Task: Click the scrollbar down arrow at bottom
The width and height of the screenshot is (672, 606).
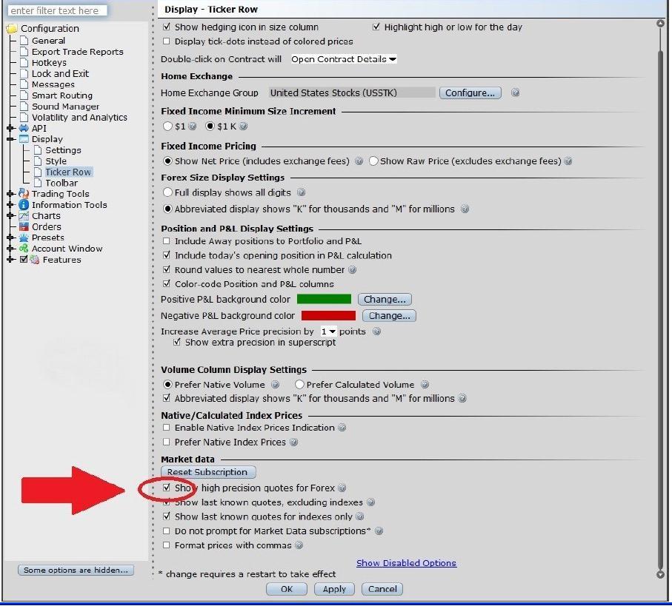Action: point(660,575)
